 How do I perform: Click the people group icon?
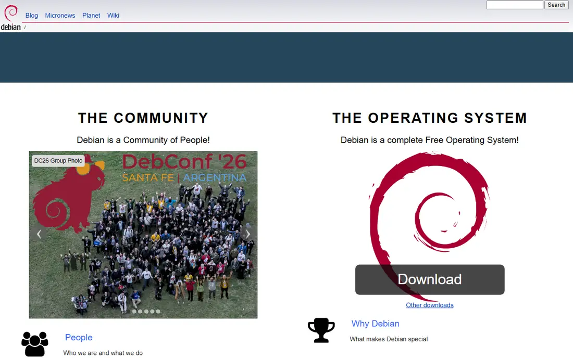[x=35, y=344]
